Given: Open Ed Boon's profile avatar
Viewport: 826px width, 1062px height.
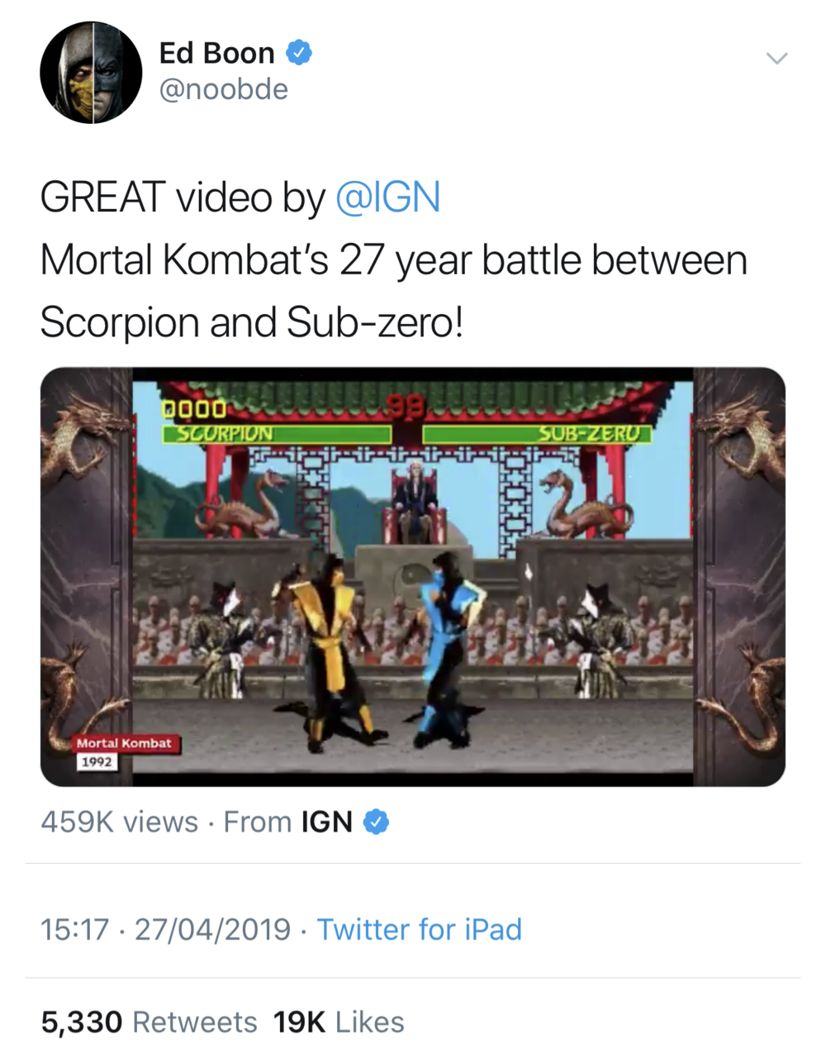Looking at the screenshot, I should pos(92,73).
